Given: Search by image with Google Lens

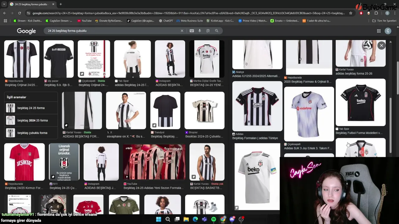Looking at the screenshot, I should point(208,31).
